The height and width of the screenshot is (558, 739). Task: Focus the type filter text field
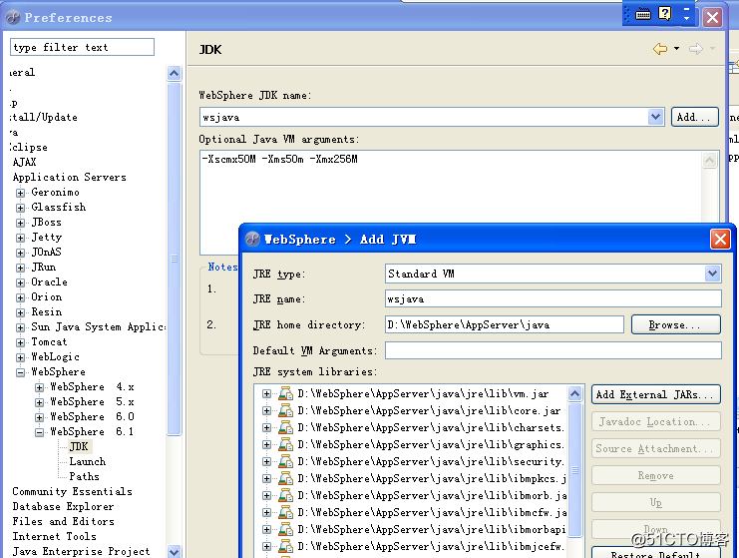82,47
